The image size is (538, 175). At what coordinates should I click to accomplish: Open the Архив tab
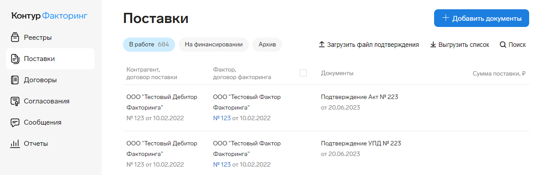[267, 45]
